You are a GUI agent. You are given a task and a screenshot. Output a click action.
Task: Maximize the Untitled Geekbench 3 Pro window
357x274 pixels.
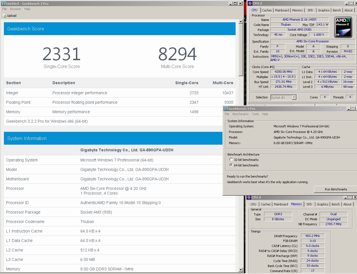(235, 3)
